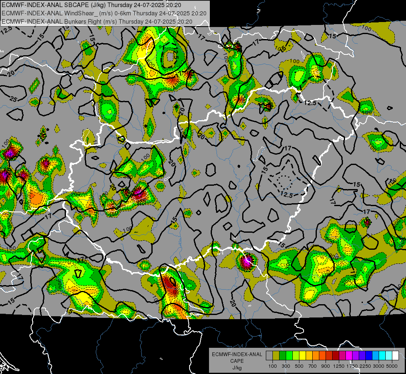Click the legend tick value 300
406x374 pixels.
click(286, 366)
